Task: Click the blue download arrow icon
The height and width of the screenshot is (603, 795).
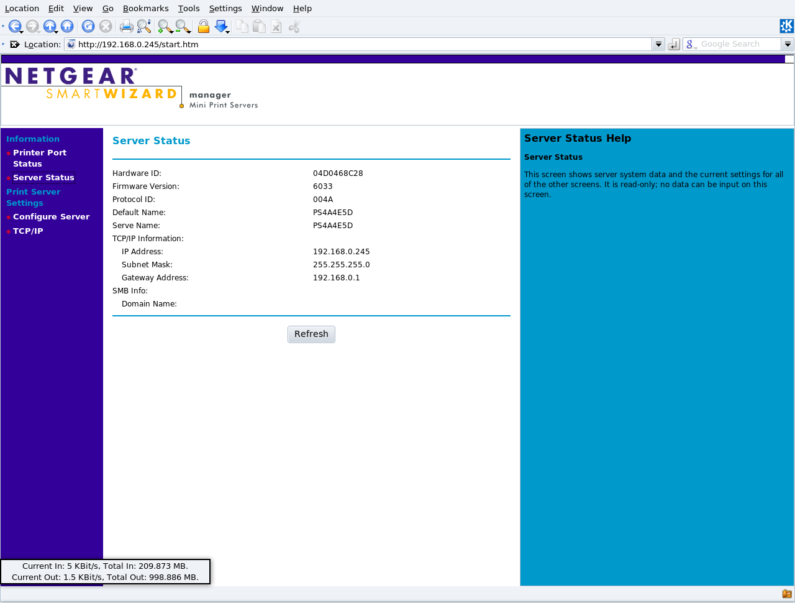Action: 220,26
